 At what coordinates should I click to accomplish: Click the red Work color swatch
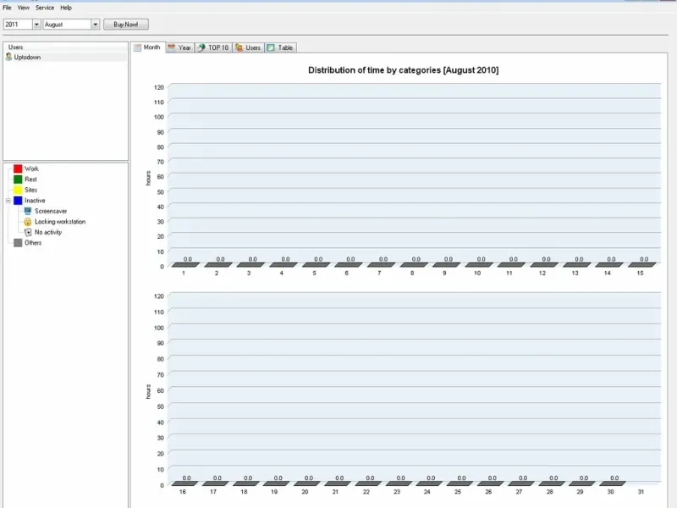(18, 168)
